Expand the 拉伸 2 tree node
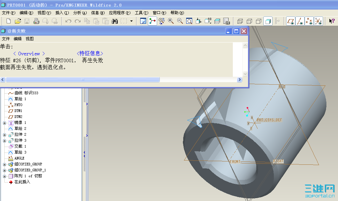338x201 pixels. [4, 135]
